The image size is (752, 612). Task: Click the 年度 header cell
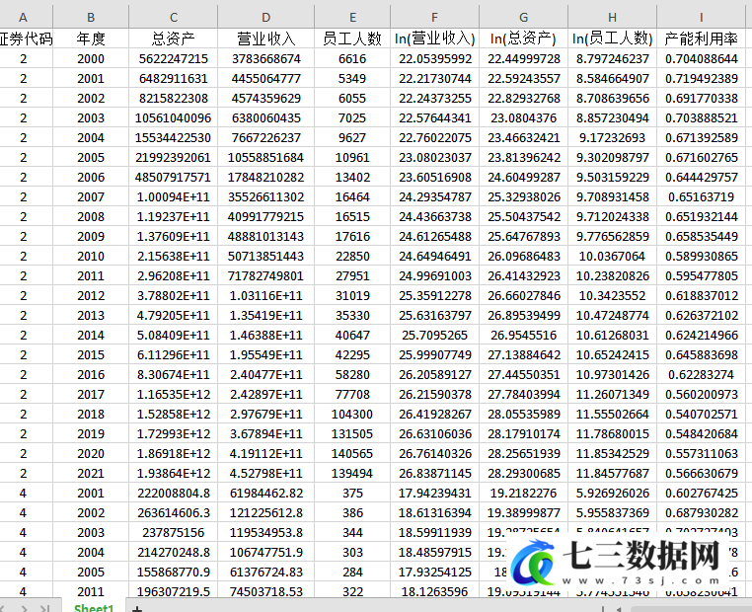tap(91, 38)
